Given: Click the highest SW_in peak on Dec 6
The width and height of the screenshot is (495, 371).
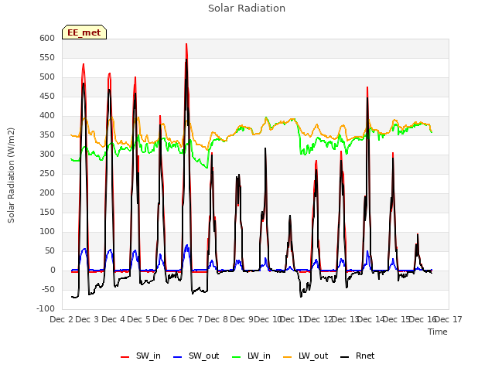Looking at the screenshot, I should 186,44.
